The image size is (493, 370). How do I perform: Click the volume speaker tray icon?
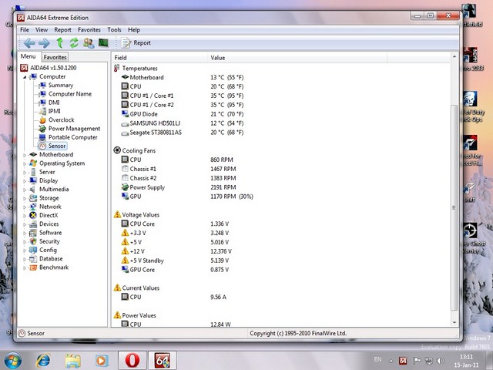point(441,361)
